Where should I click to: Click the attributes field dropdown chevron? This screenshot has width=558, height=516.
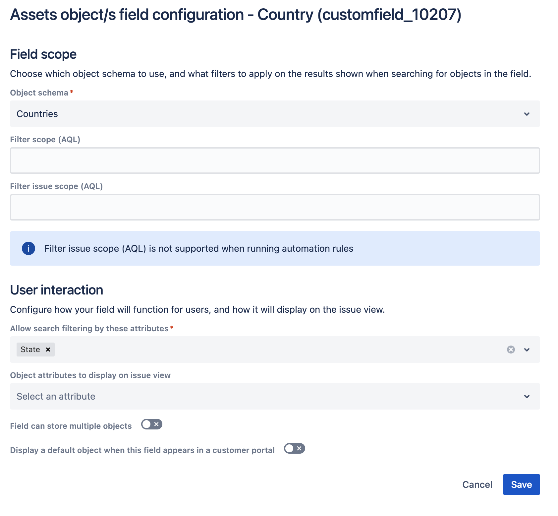(x=527, y=349)
